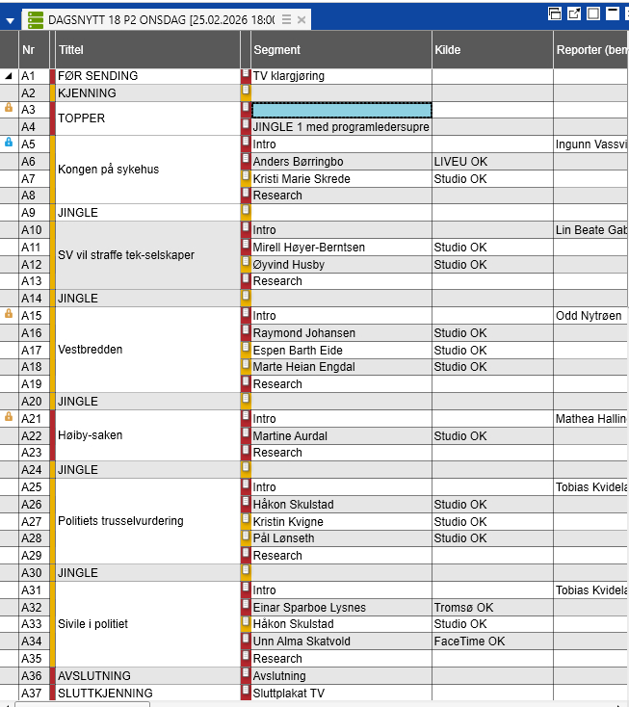
Task: Click the rundown icon in the DAGSNYTT tab
Action: tap(36, 19)
